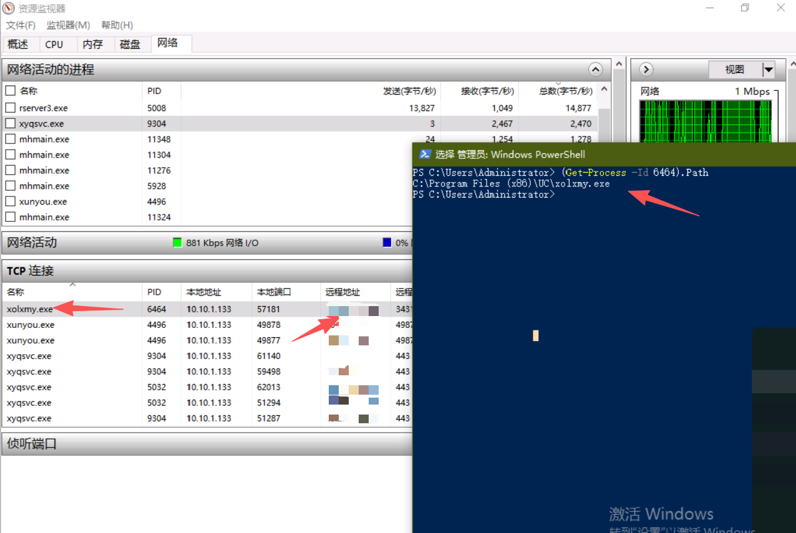Click the PowerShell window title icon
Viewport: 796px width, 533px height.
point(424,154)
